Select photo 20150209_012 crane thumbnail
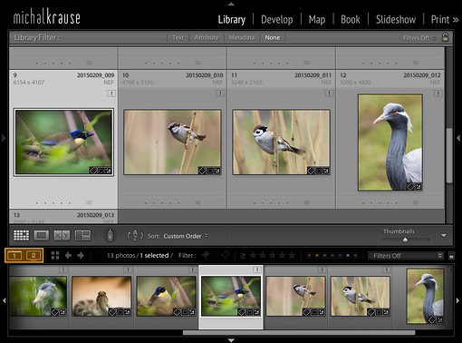Screen dimensions: 462x343 tap(390, 142)
